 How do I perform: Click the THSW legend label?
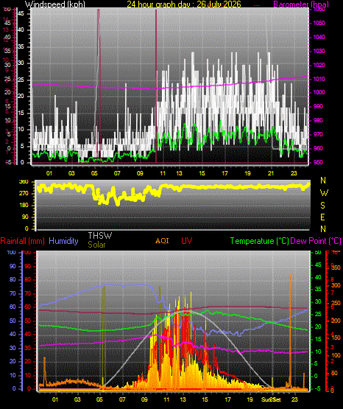(x=100, y=236)
